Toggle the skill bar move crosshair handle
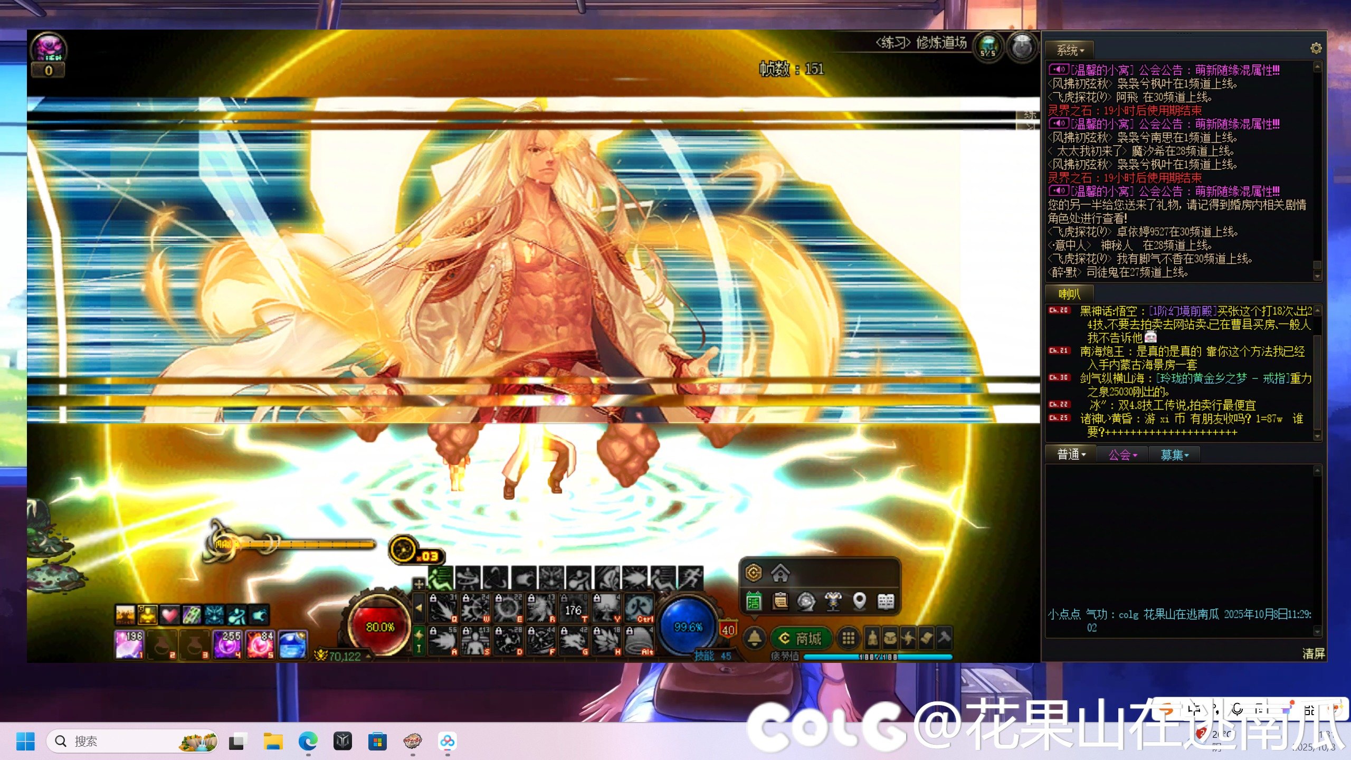 pyautogui.click(x=418, y=584)
